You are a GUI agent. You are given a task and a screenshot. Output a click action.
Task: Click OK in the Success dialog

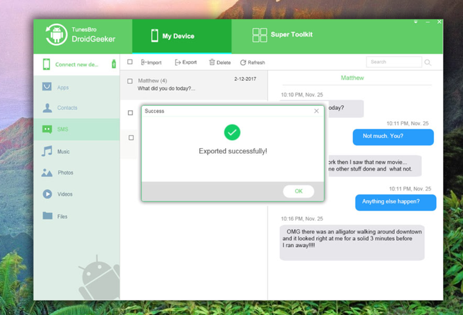[x=298, y=191]
